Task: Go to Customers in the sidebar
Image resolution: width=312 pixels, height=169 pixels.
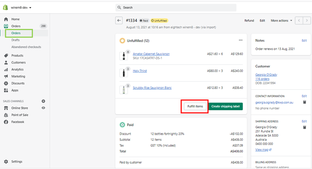Action: (18, 62)
